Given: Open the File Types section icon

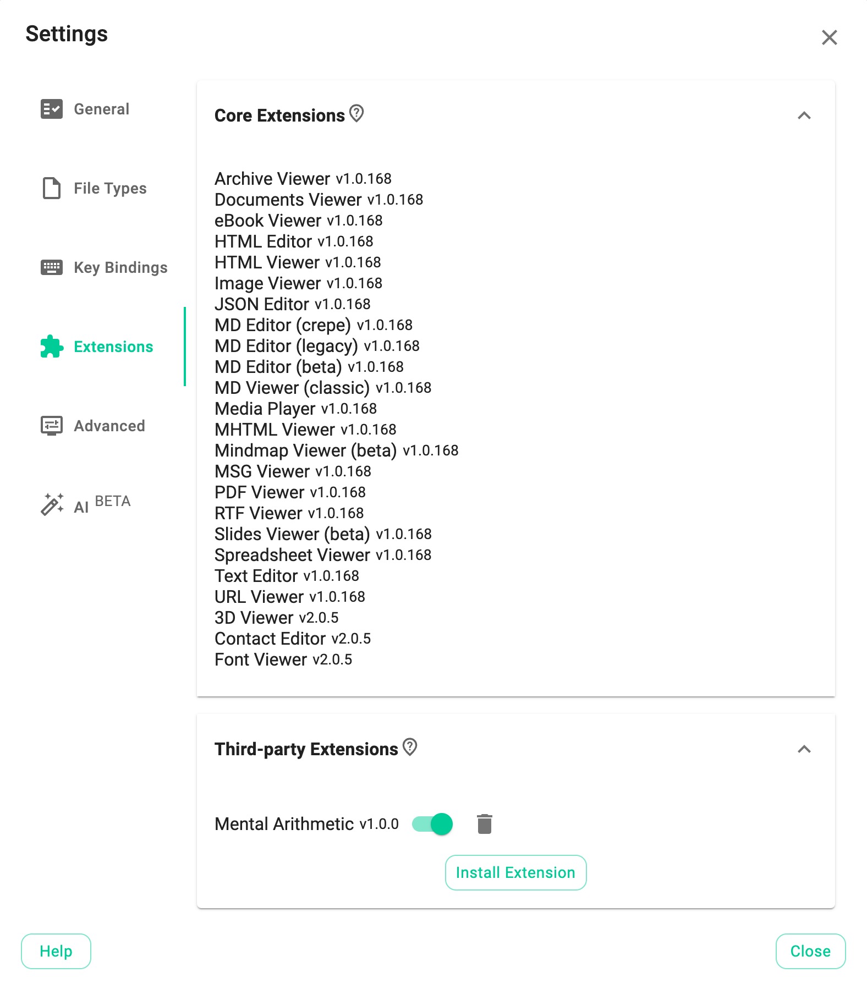Looking at the screenshot, I should pos(51,188).
